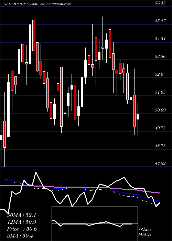Click the 53.56 price axis label
The width and height of the screenshot is (172, 241).
click(x=160, y=56)
